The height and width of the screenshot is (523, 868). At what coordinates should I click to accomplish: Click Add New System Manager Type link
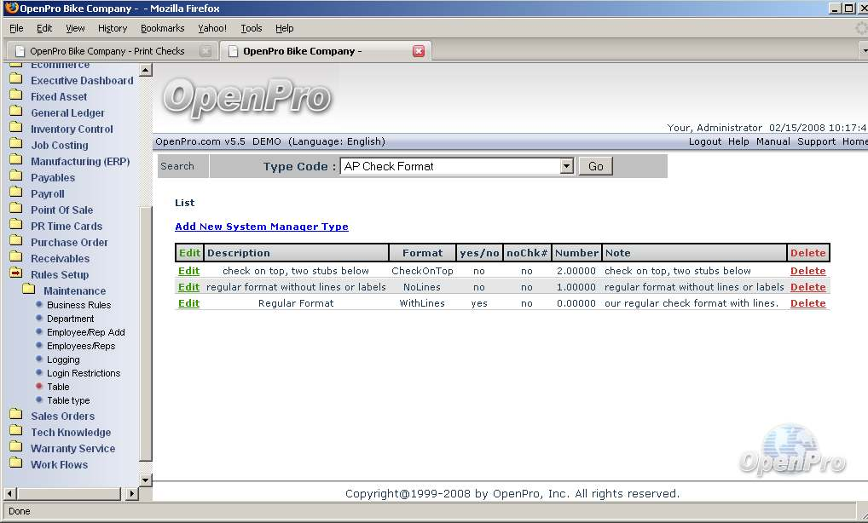point(261,227)
